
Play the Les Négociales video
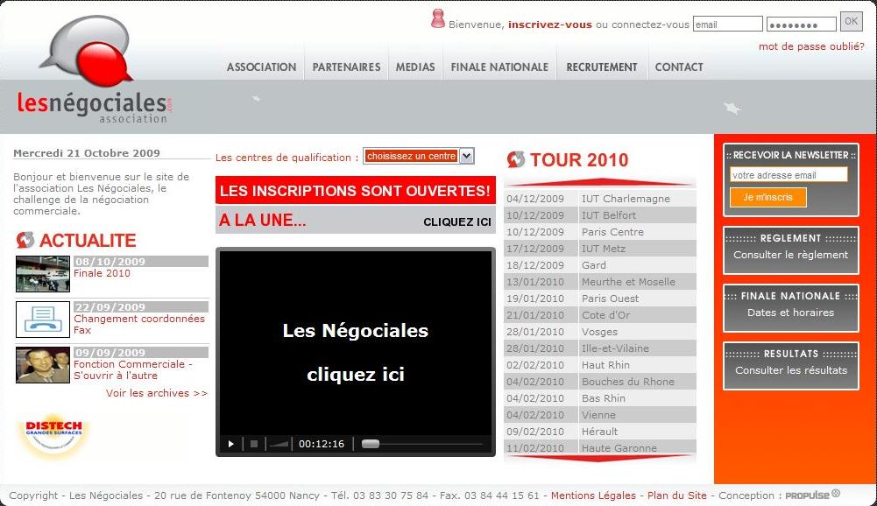[x=231, y=444]
